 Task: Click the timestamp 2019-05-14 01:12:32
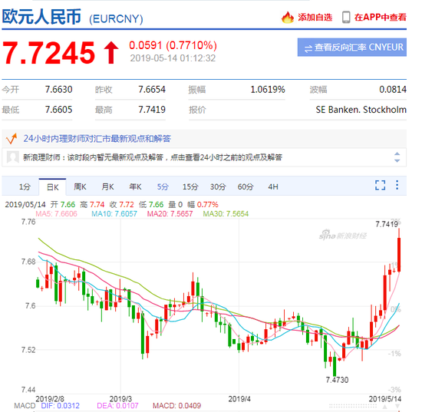tap(173, 58)
